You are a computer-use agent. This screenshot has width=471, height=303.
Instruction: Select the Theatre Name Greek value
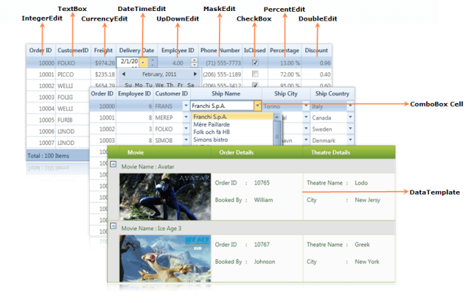[x=362, y=244]
